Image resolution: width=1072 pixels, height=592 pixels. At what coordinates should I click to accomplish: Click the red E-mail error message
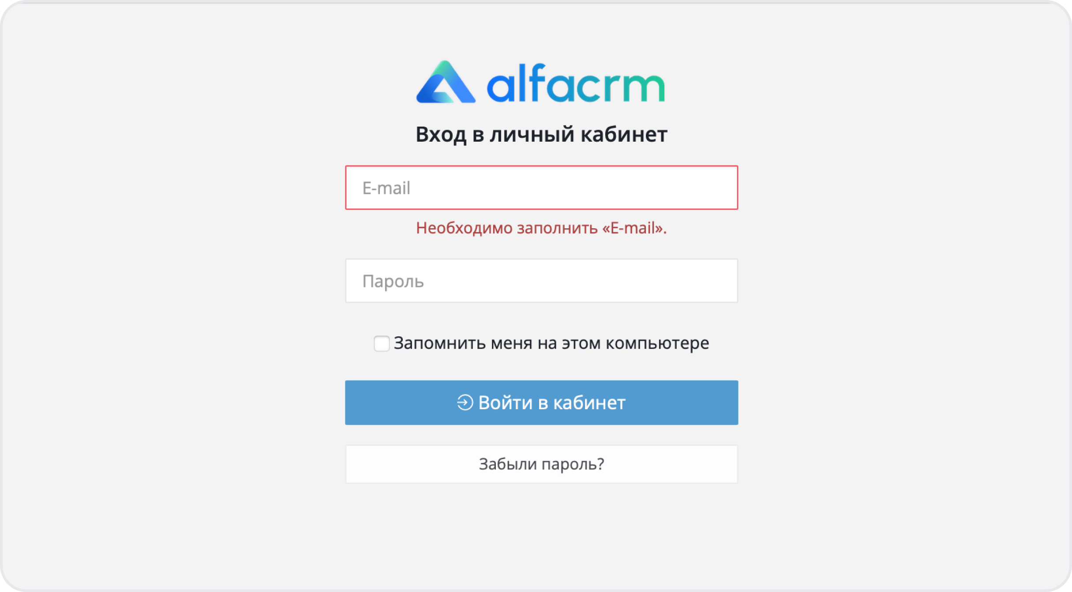(541, 228)
